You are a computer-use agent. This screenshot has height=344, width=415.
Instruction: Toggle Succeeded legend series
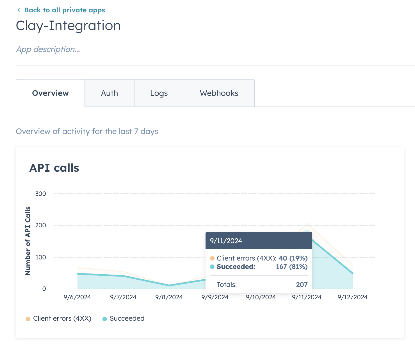(x=124, y=318)
